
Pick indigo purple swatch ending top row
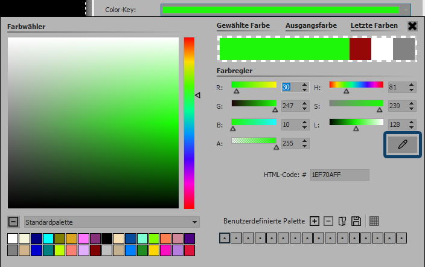coord(190,239)
